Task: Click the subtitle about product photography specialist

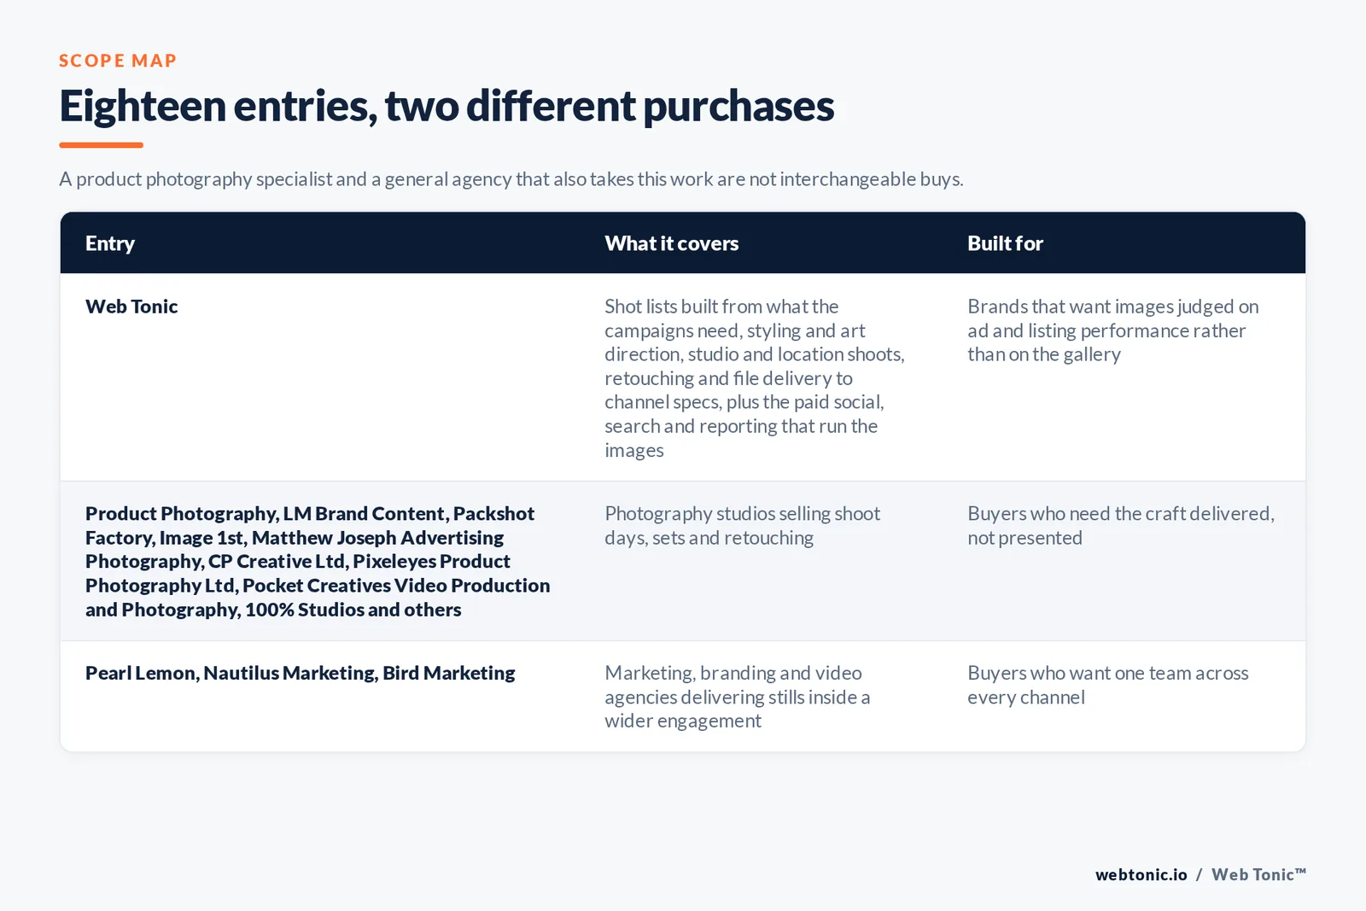Action: 511,179
